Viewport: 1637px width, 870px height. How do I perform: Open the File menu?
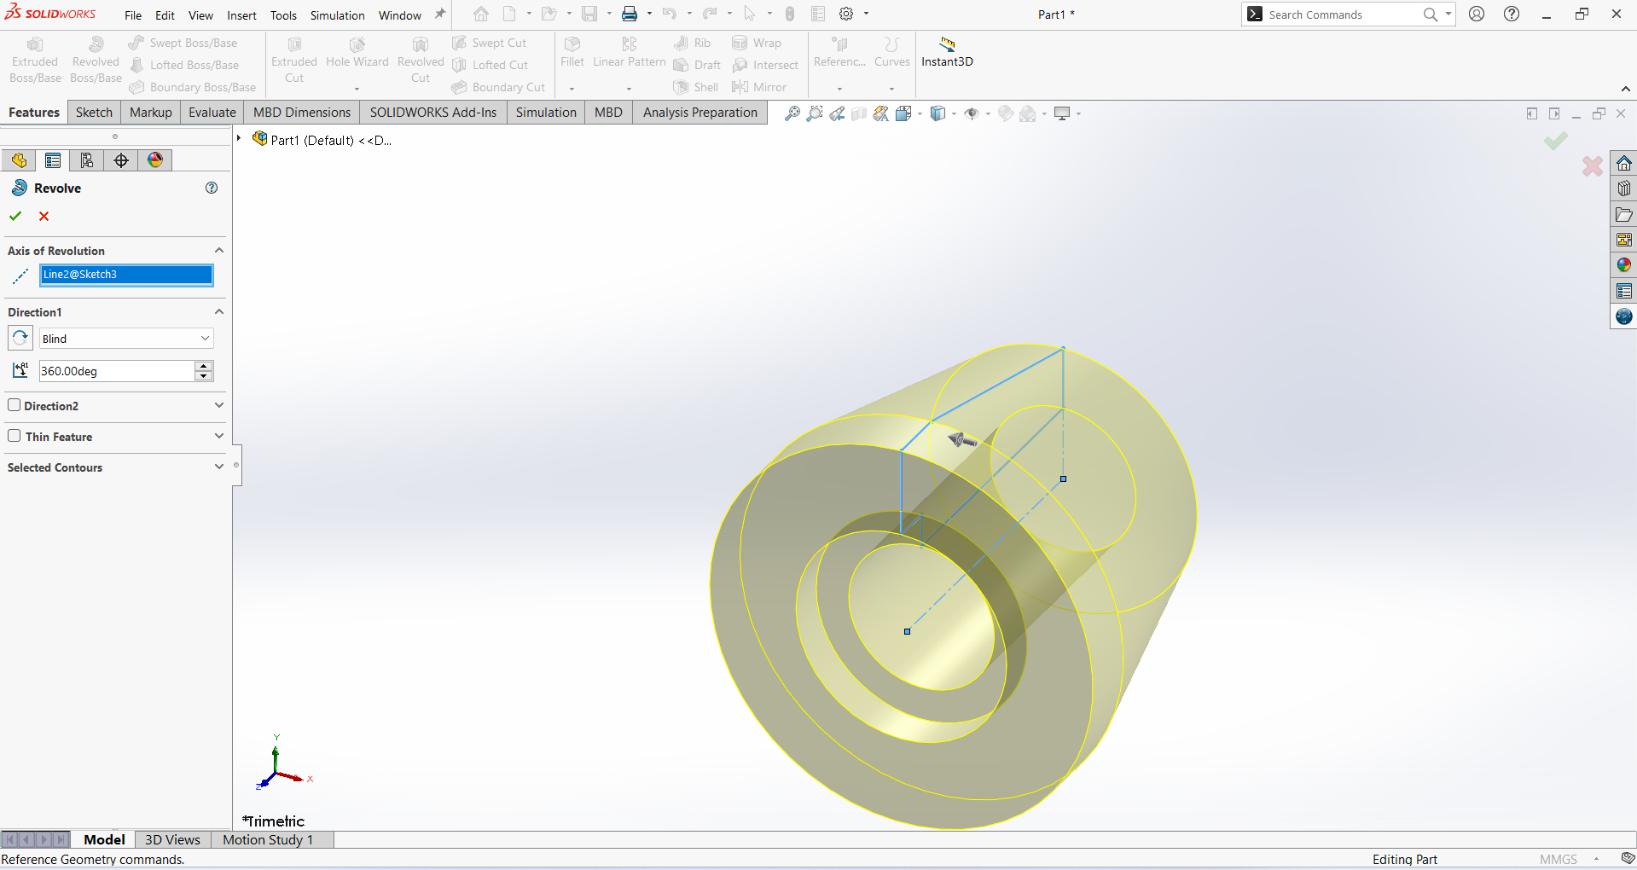133,15
